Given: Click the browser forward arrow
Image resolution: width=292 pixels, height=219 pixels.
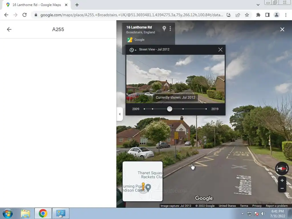Looking at the screenshot, I should coord(15,15).
